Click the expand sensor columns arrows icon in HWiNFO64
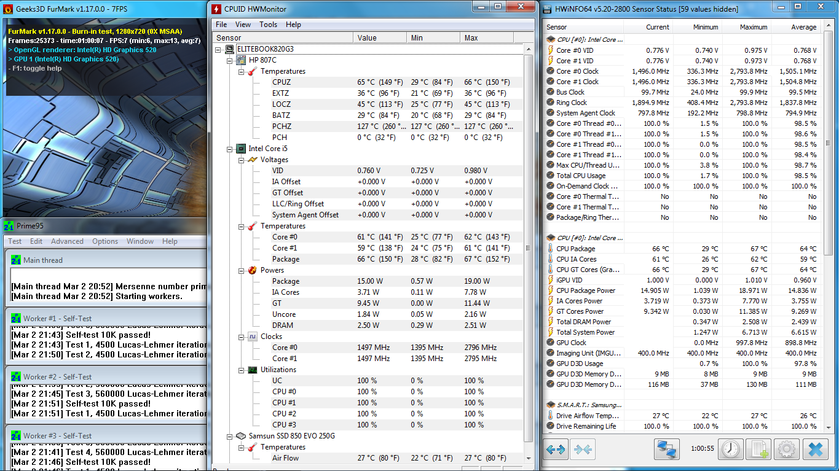This screenshot has height=471, width=839. pyautogui.click(x=555, y=450)
